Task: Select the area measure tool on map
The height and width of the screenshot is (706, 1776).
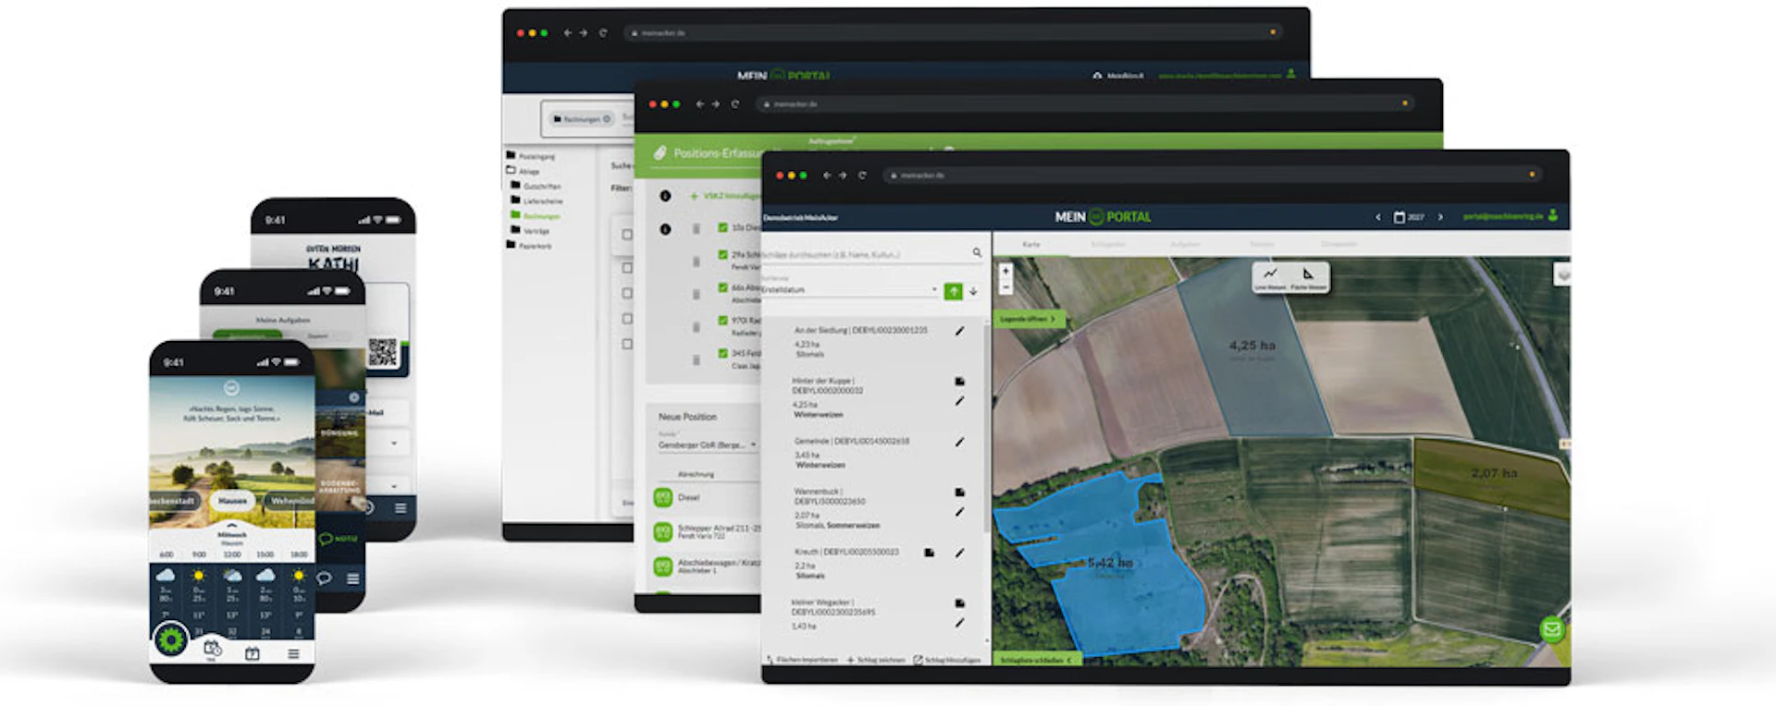Action: pyautogui.click(x=1308, y=275)
